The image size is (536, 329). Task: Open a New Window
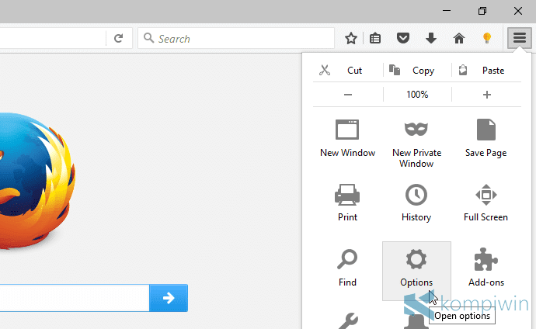pos(347,138)
